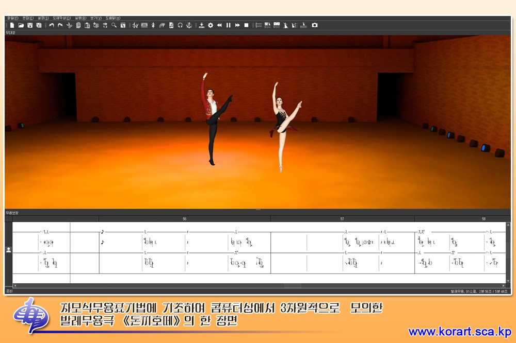The width and height of the screenshot is (516, 343).
Task: Open the 보기(V) menu
Action: tap(96, 18)
